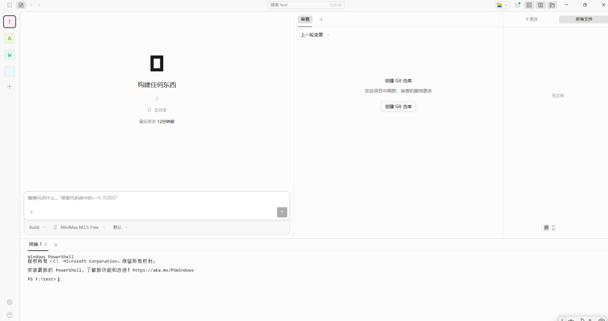Click the 构建任何东西 heading
The image size is (608, 321).
tap(157, 85)
